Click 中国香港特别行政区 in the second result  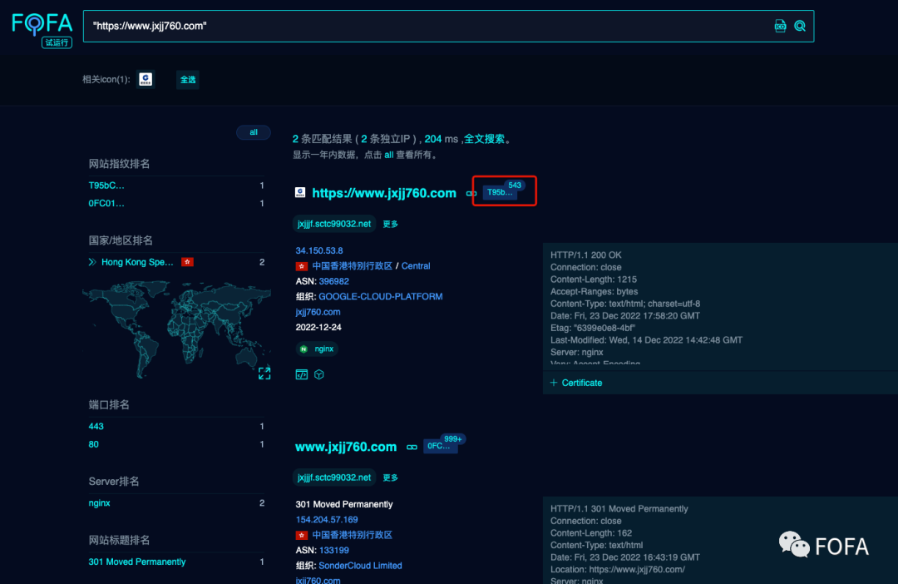coord(353,535)
